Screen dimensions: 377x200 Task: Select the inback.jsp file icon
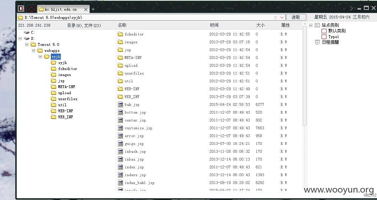coord(120,151)
